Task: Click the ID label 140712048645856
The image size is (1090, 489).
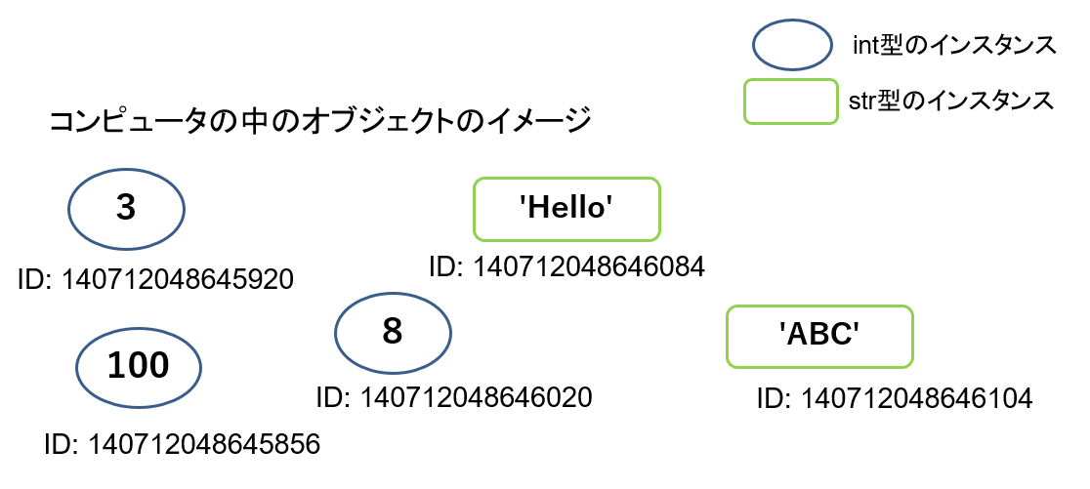Action: click(x=183, y=445)
